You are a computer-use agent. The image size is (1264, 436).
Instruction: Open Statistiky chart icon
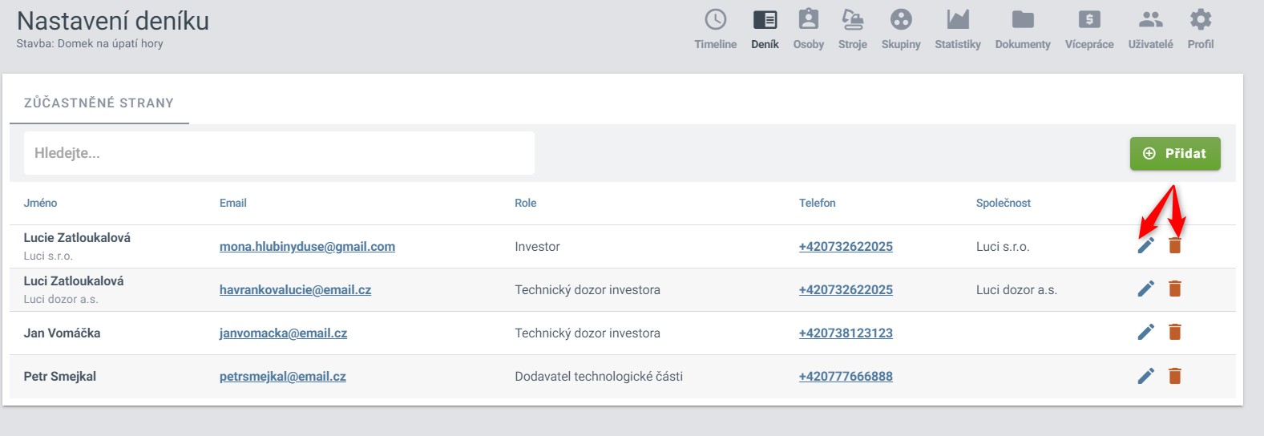pyautogui.click(x=958, y=19)
